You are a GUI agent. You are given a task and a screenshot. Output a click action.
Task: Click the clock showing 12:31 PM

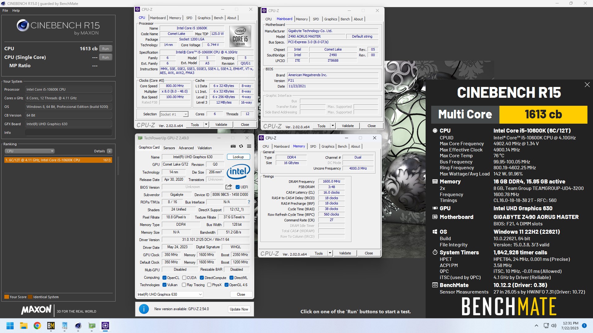[x=570, y=323]
